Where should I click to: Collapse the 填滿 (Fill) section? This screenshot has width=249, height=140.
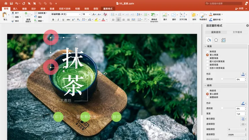pos(205,46)
